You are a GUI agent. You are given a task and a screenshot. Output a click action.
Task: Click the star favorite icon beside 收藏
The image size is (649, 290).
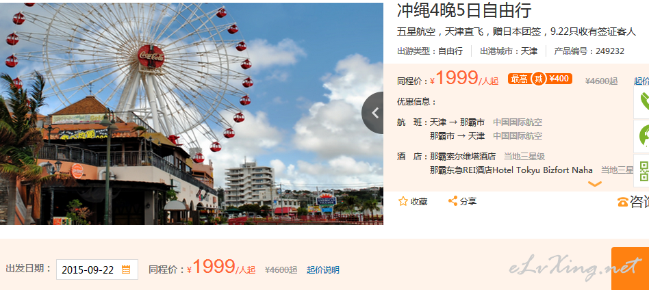pyautogui.click(x=403, y=202)
